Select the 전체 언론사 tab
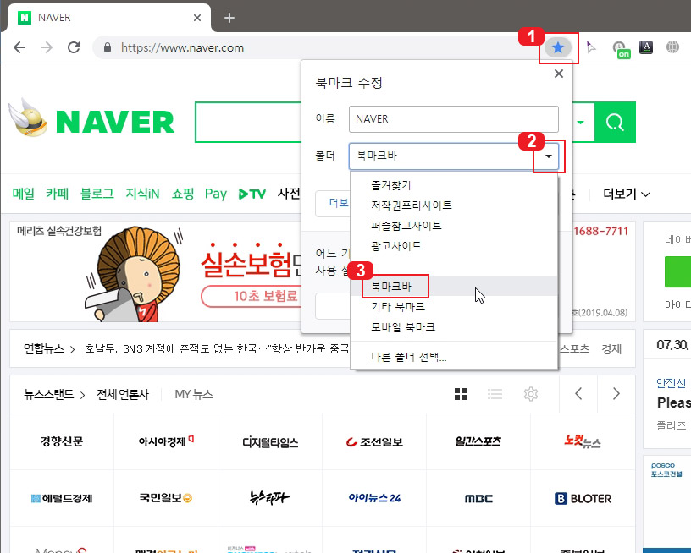The width and height of the screenshot is (691, 553). (123, 394)
